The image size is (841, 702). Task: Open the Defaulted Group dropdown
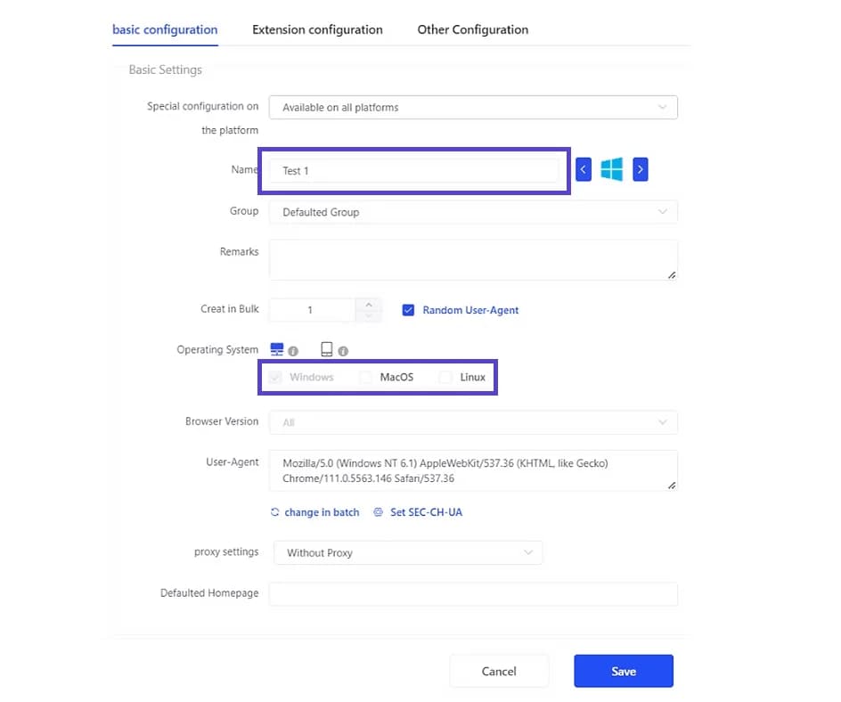(x=473, y=212)
